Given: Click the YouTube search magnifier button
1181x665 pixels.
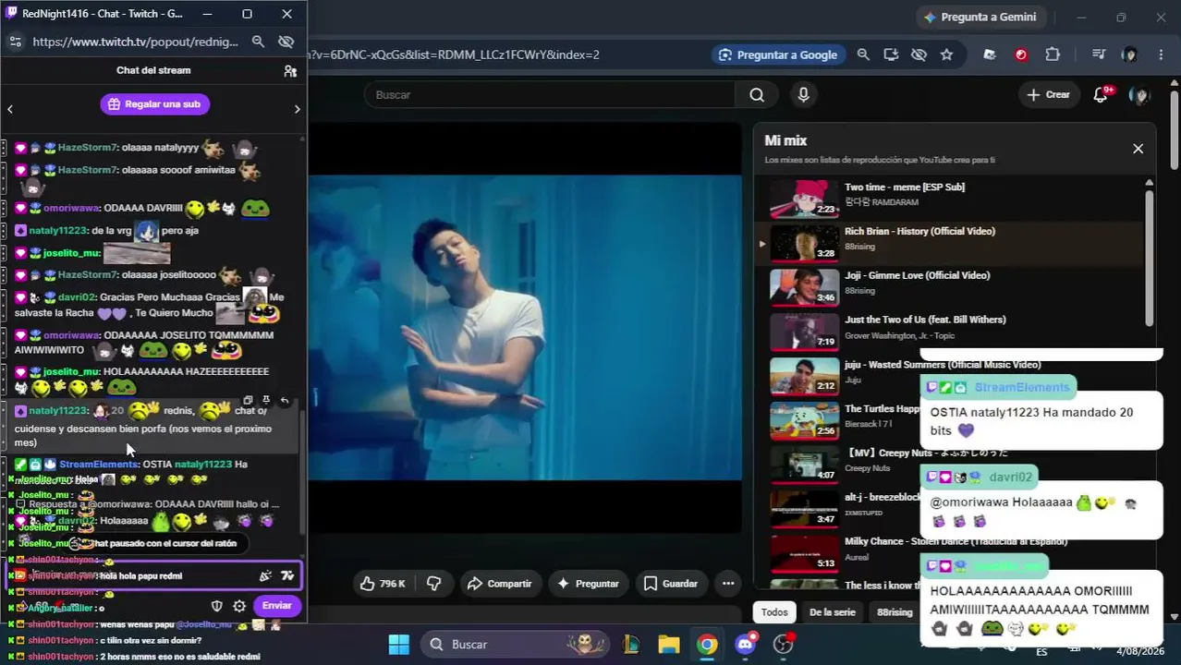Looking at the screenshot, I should 757,94.
